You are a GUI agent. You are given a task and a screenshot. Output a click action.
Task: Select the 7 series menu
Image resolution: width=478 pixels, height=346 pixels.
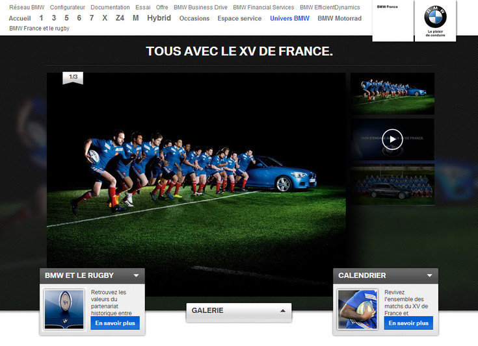click(x=92, y=18)
